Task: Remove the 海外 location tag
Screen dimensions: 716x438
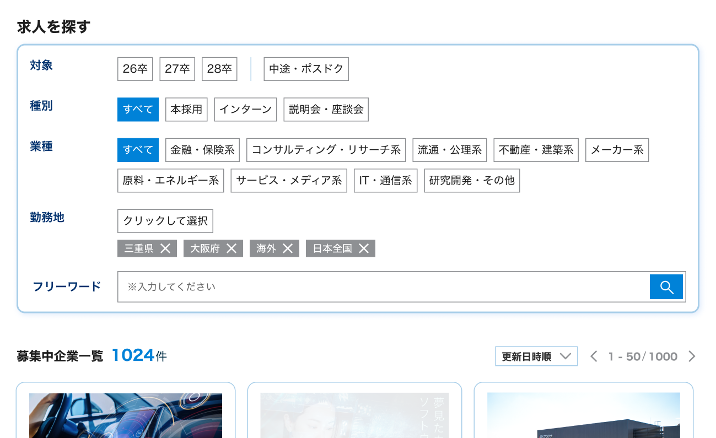Action: coord(287,248)
